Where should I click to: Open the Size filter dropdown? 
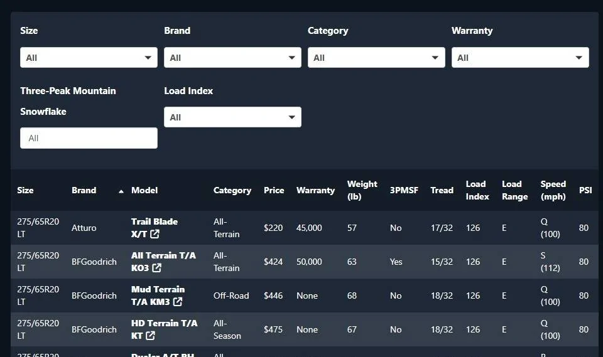(x=89, y=58)
